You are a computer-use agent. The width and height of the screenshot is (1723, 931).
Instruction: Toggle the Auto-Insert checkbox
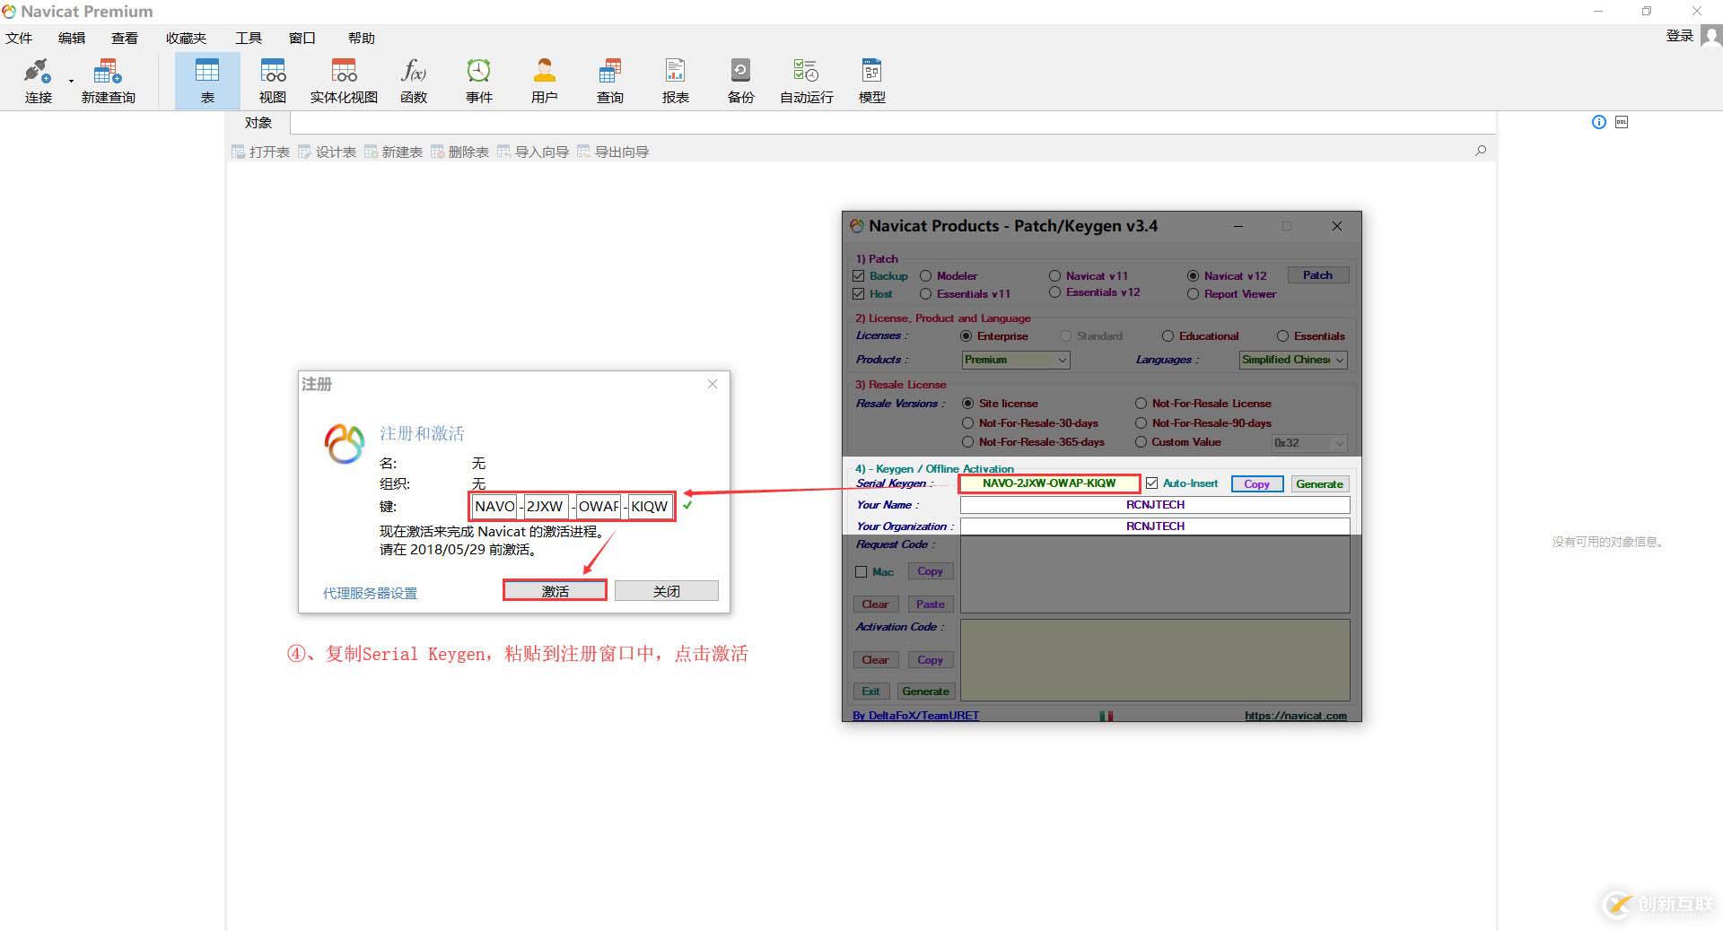tap(1151, 483)
